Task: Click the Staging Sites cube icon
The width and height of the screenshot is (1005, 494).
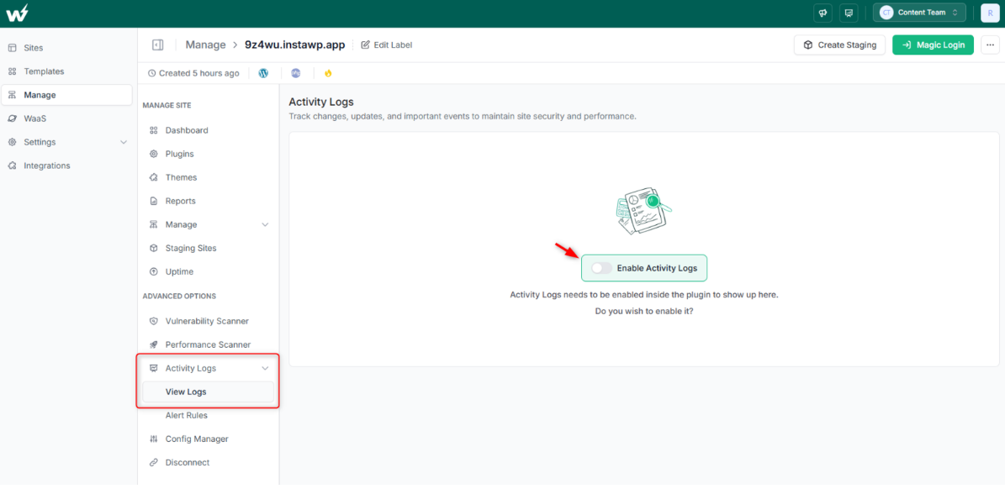Action: [x=154, y=249]
